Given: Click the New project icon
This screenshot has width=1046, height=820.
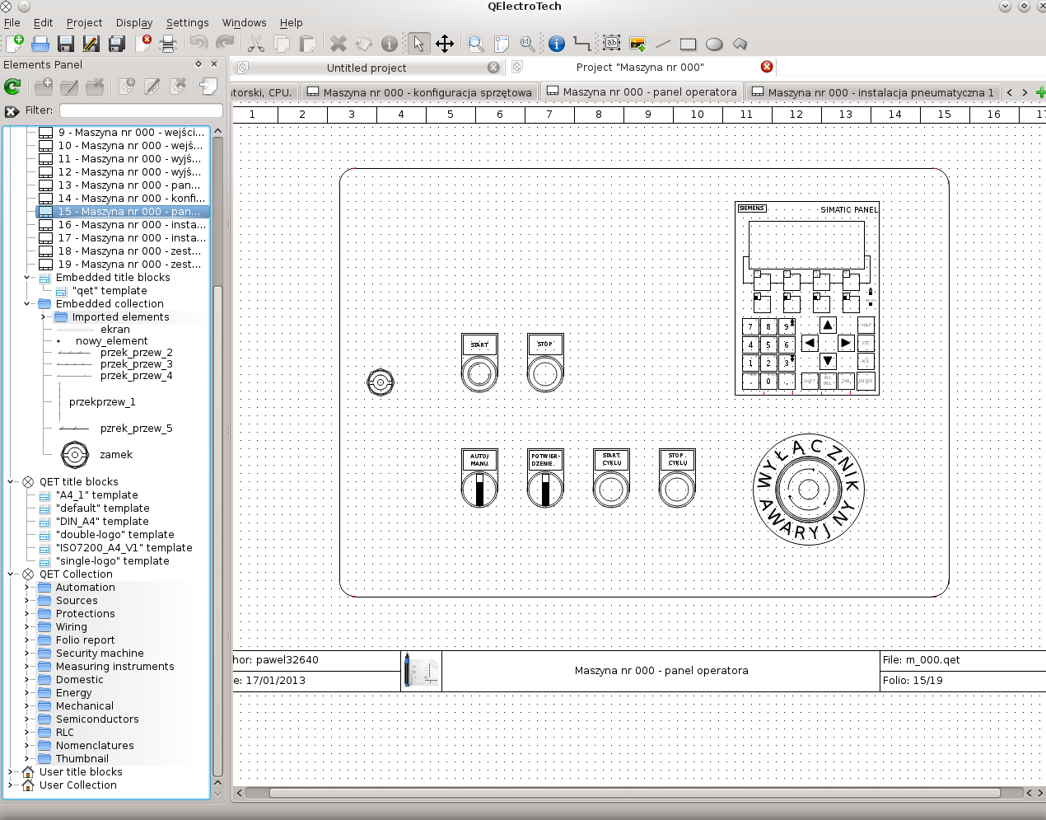Looking at the screenshot, I should pos(14,44).
